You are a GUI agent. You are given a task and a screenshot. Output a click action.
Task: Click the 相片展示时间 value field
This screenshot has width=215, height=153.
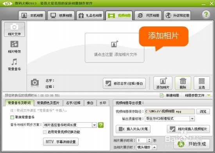pos(142,140)
